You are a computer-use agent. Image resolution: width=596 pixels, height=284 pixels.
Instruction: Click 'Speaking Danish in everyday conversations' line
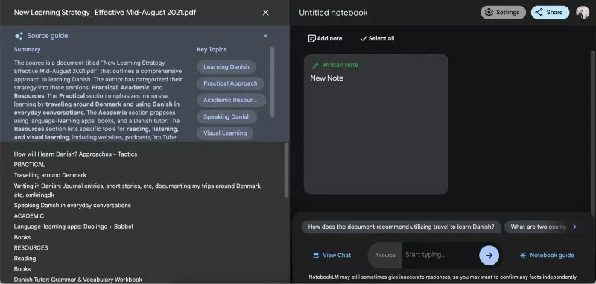click(72, 205)
